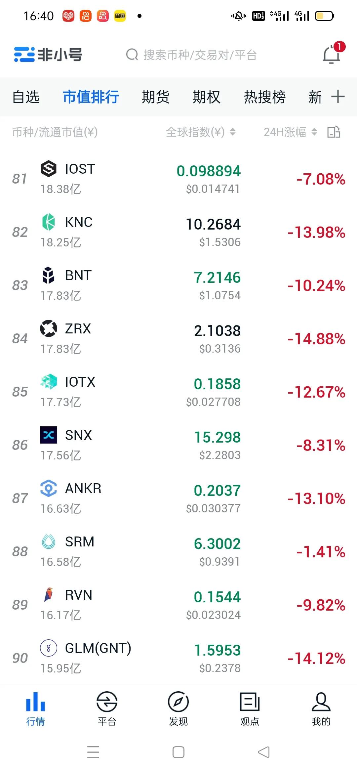Toggle the list layout switch icon
Image resolution: width=357 pixels, height=774 pixels.
click(334, 132)
